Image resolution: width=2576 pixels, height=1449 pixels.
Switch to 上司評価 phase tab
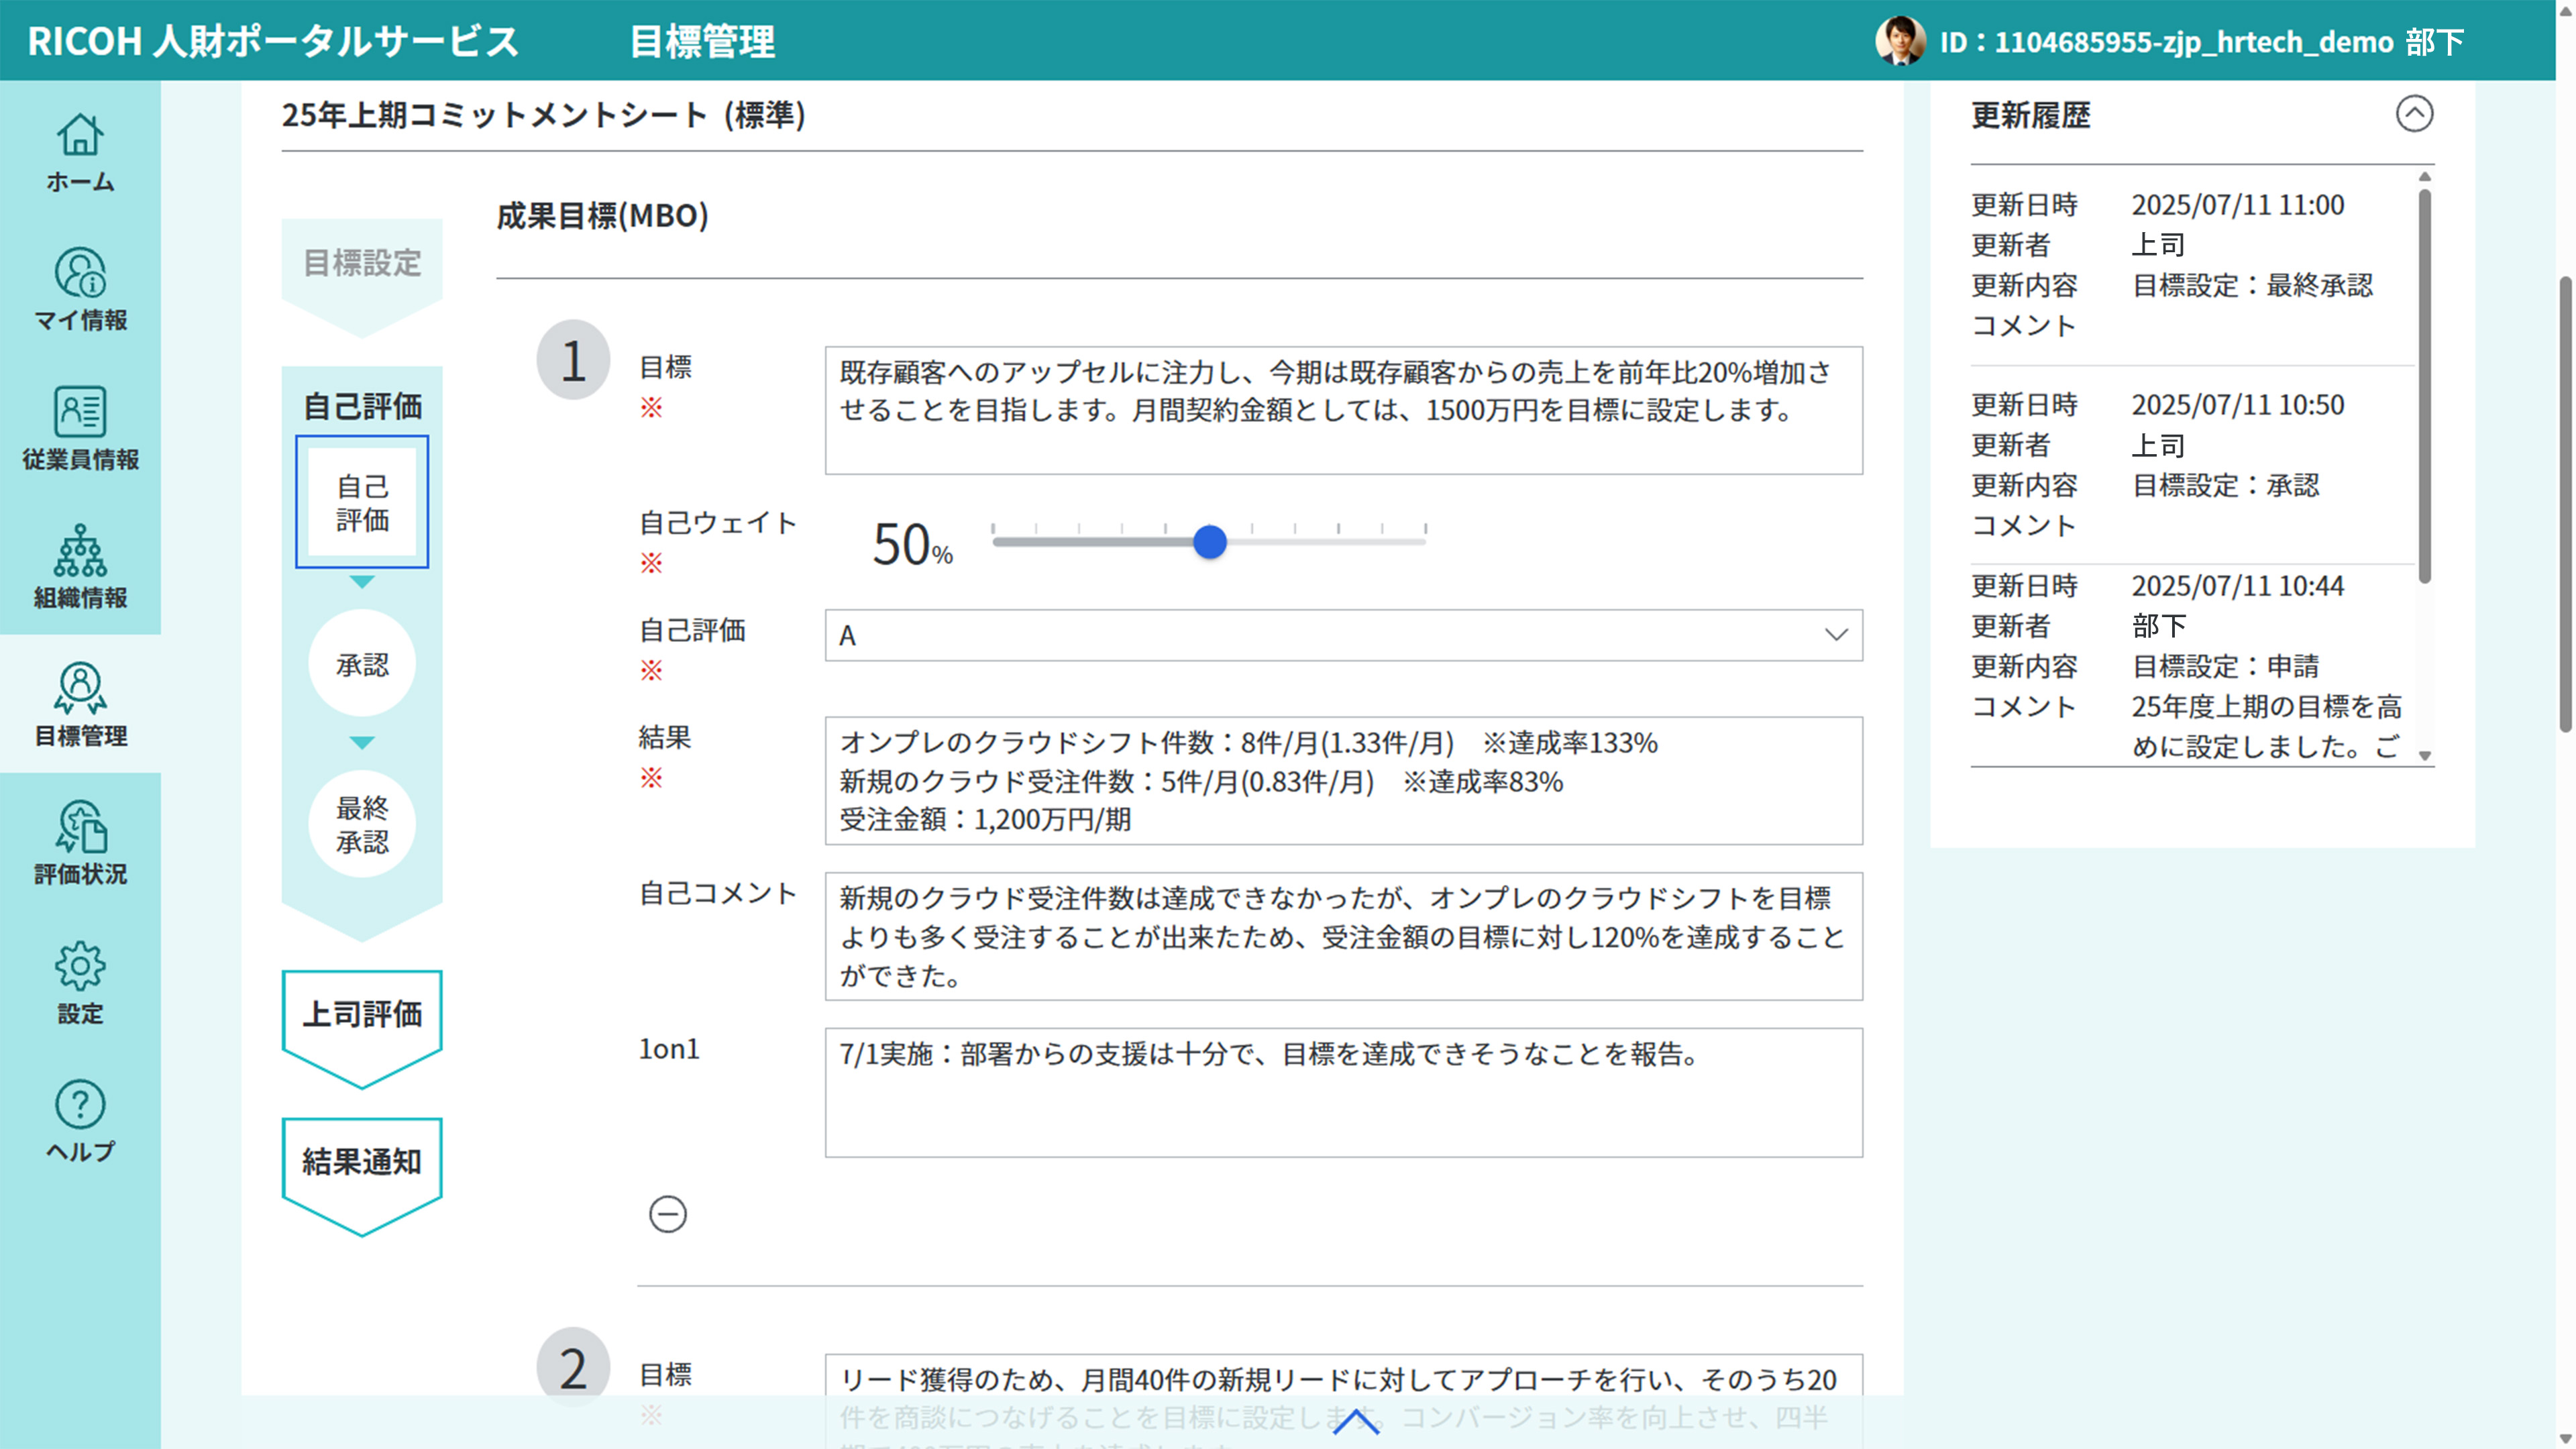[362, 1014]
